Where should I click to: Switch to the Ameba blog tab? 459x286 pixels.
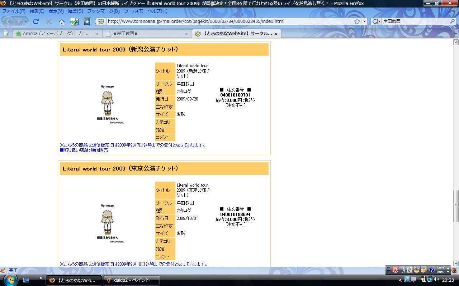coord(54,34)
